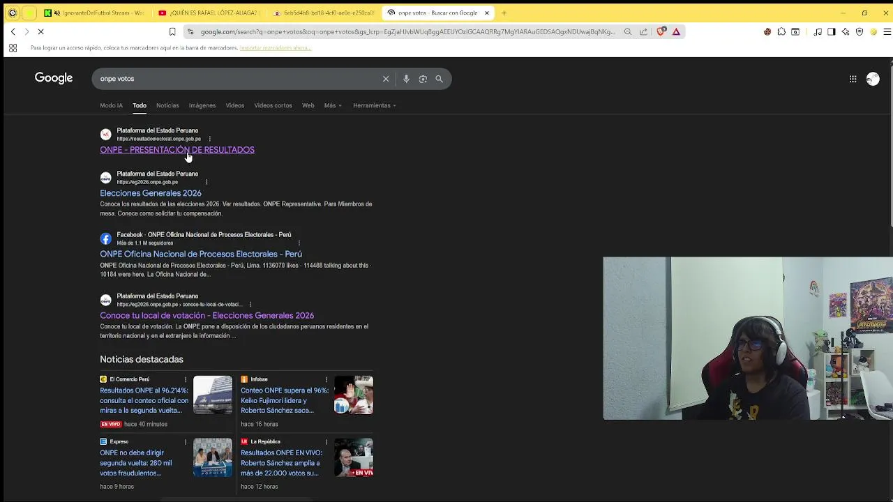
Task: Share this page via the share icon
Action: pos(643,31)
